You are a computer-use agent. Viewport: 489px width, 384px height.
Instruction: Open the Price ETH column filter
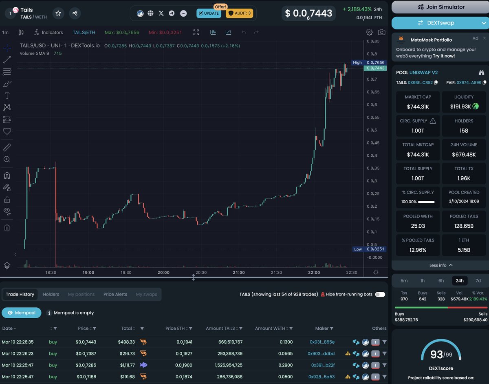click(190, 329)
